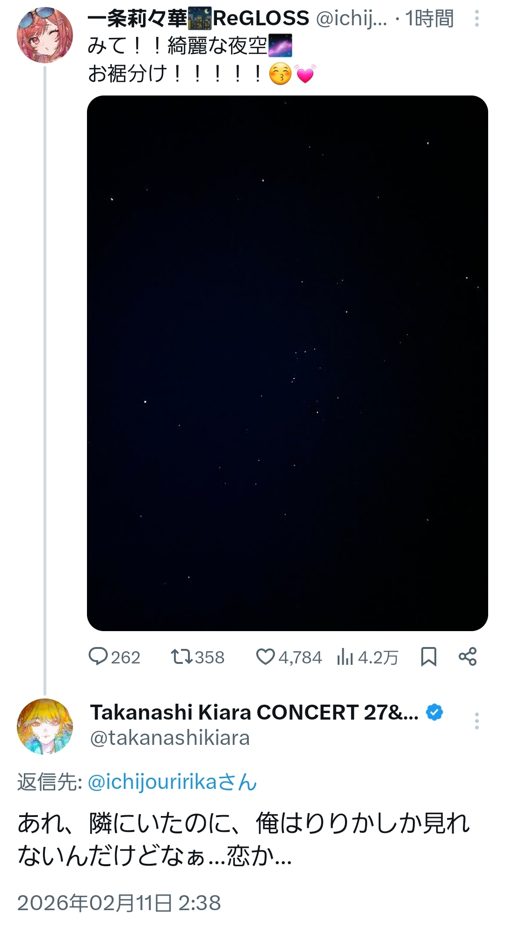Open the @takanashikiara handle
The height and width of the screenshot is (927, 505).
pos(170,738)
